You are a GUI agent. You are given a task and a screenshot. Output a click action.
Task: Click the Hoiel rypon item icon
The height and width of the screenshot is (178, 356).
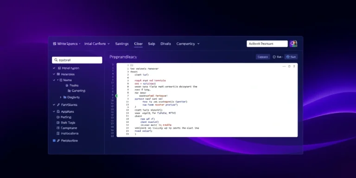[x=59, y=68]
